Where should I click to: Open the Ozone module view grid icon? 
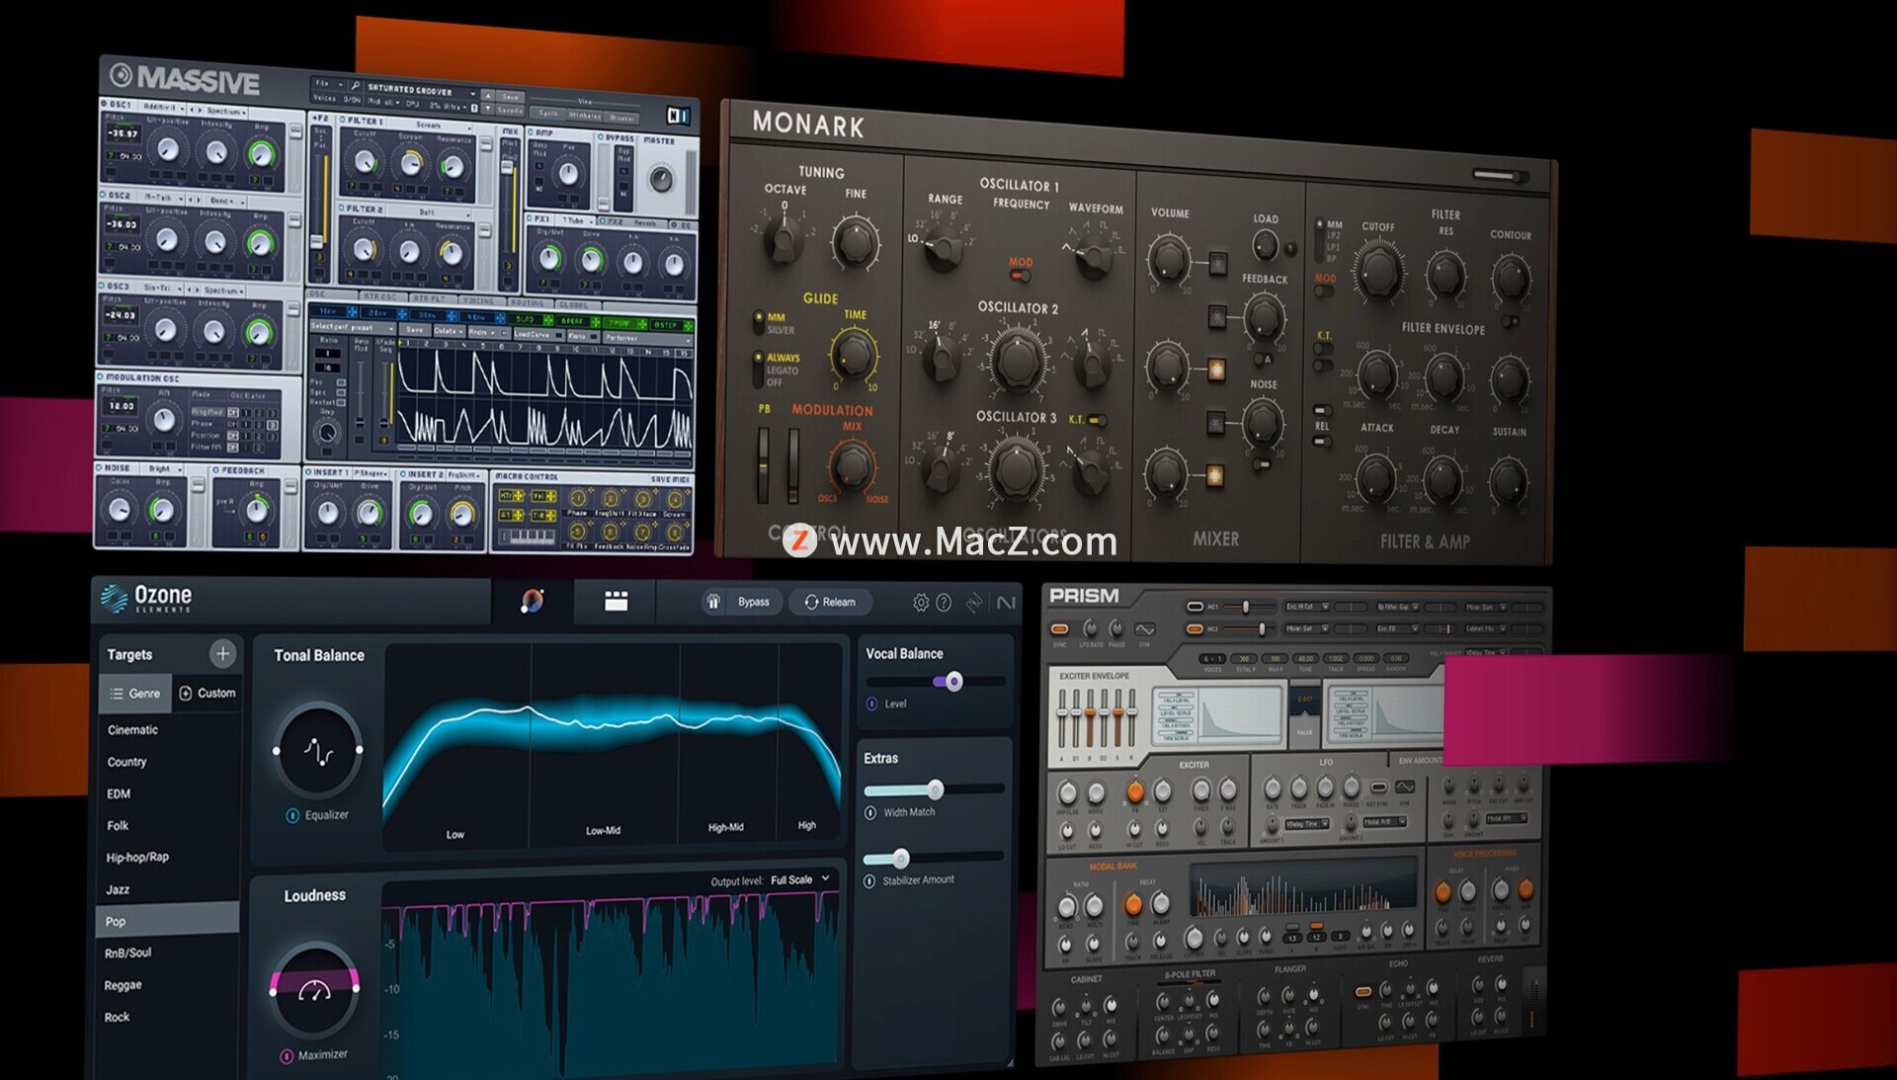616,601
